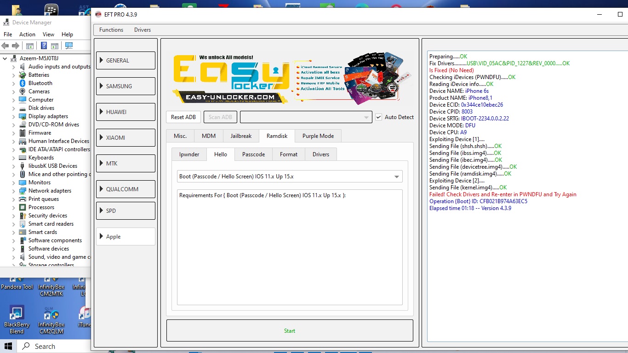Expand the SPD section
628x353 pixels.
[126, 211]
